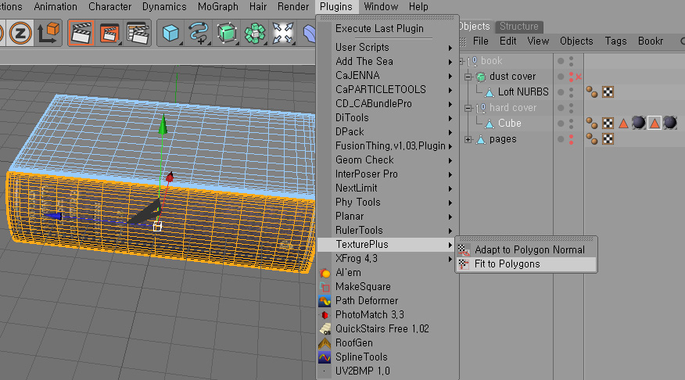Click the Render in Picture Viewer icon
This screenshot has width=685, height=380.
click(x=109, y=33)
